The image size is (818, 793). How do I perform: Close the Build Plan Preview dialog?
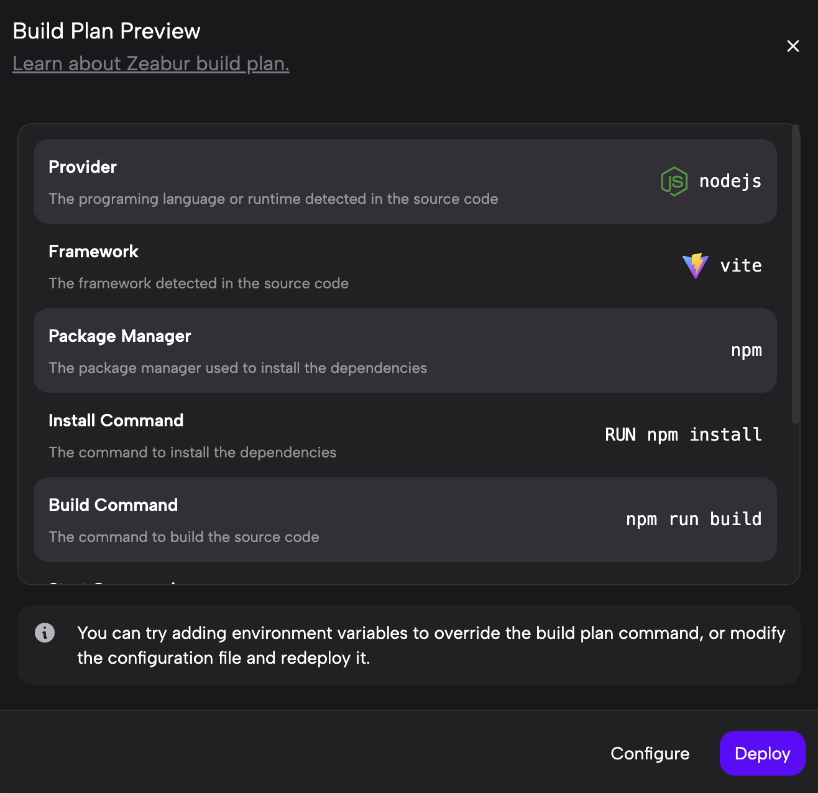tap(793, 46)
